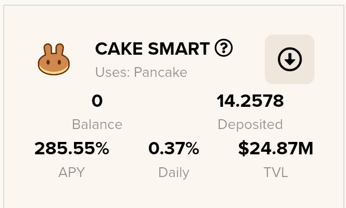Click the Daily label
Image resolution: width=346 pixels, height=208 pixels.
coord(174,172)
